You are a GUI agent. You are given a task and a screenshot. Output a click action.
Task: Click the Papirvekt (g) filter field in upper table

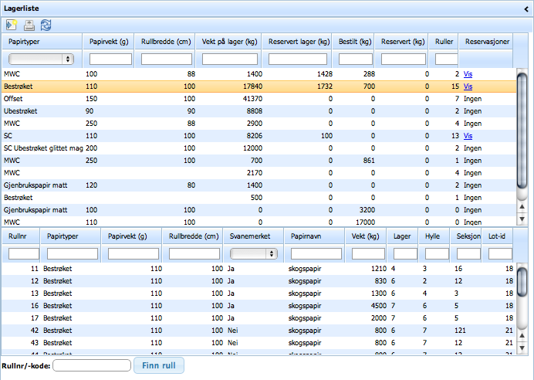point(110,59)
